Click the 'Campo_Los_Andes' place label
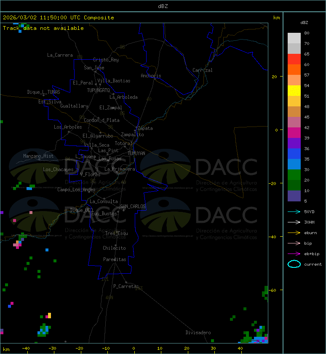This screenshot has height=354, width=326. coord(76,190)
